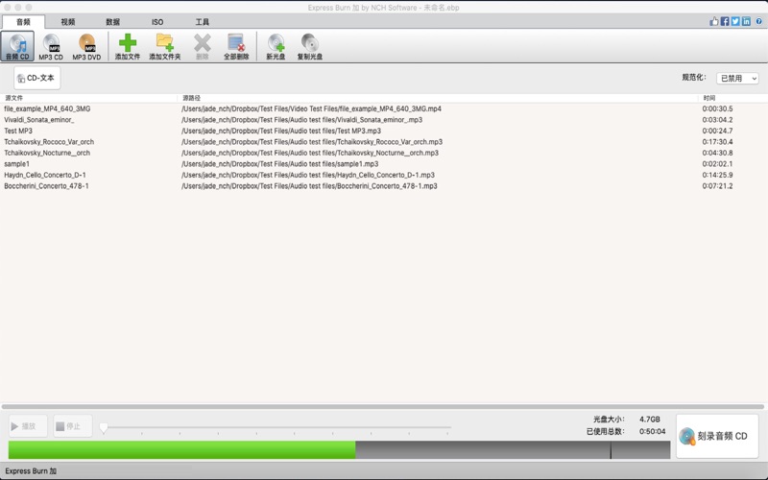Select the 音频 CD disc type
Image resolution: width=768 pixels, height=480 pixels.
[17, 45]
